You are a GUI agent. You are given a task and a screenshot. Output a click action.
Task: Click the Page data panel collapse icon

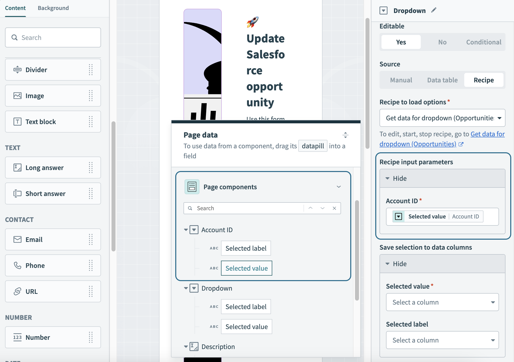345,135
